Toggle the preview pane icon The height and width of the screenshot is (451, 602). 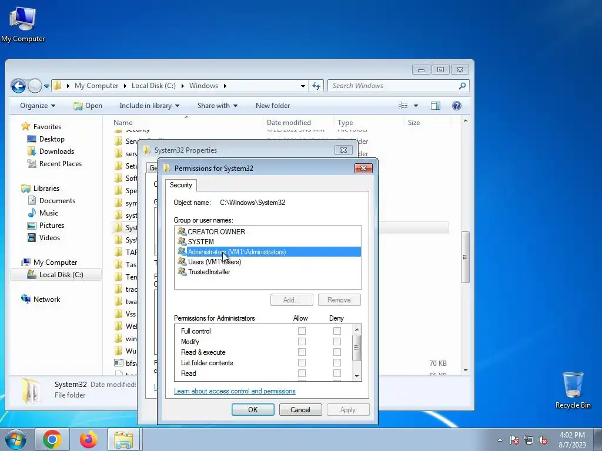(x=436, y=106)
